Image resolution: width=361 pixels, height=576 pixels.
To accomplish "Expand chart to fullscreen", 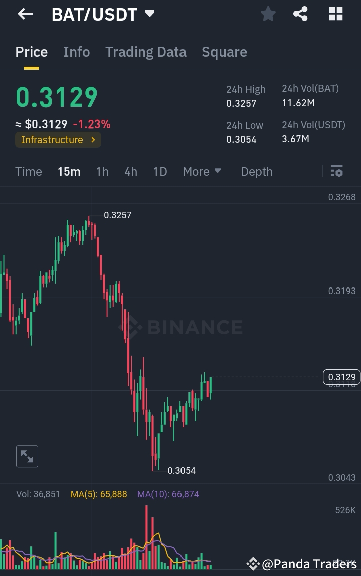I will coord(27,456).
